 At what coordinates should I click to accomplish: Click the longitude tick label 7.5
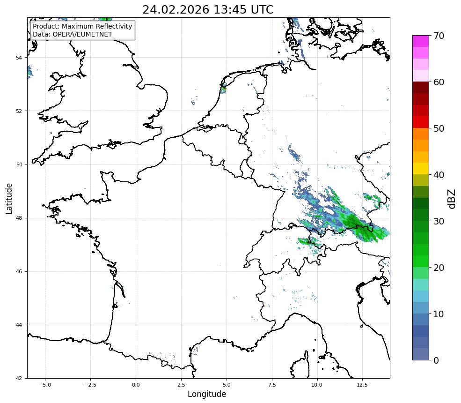click(272, 385)
